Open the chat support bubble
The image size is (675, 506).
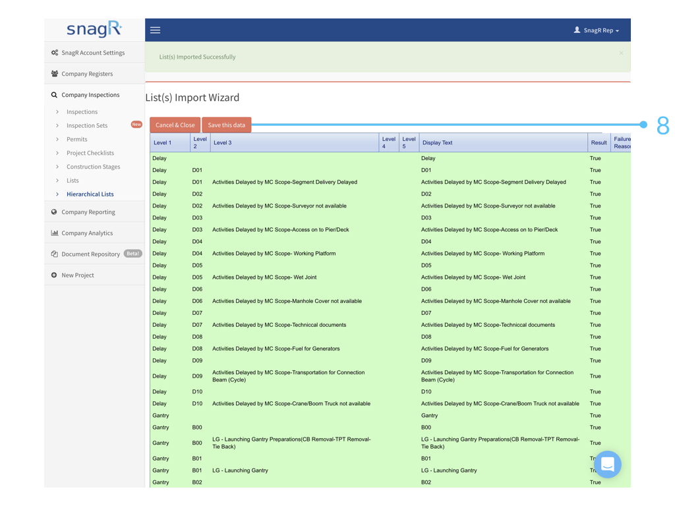coord(607,464)
